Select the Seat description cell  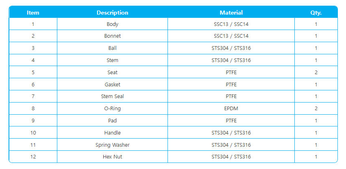pyautogui.click(x=112, y=72)
